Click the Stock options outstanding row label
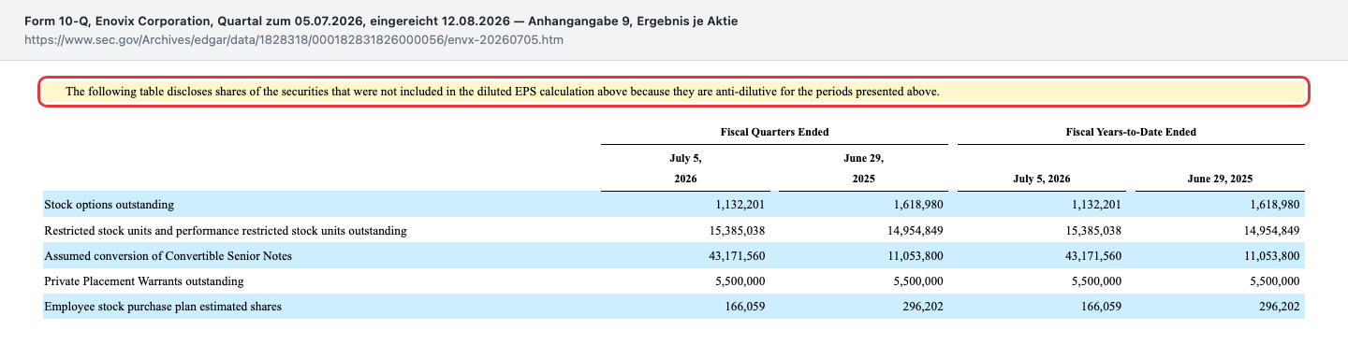This screenshot has height=345, width=1348. pyautogui.click(x=109, y=204)
